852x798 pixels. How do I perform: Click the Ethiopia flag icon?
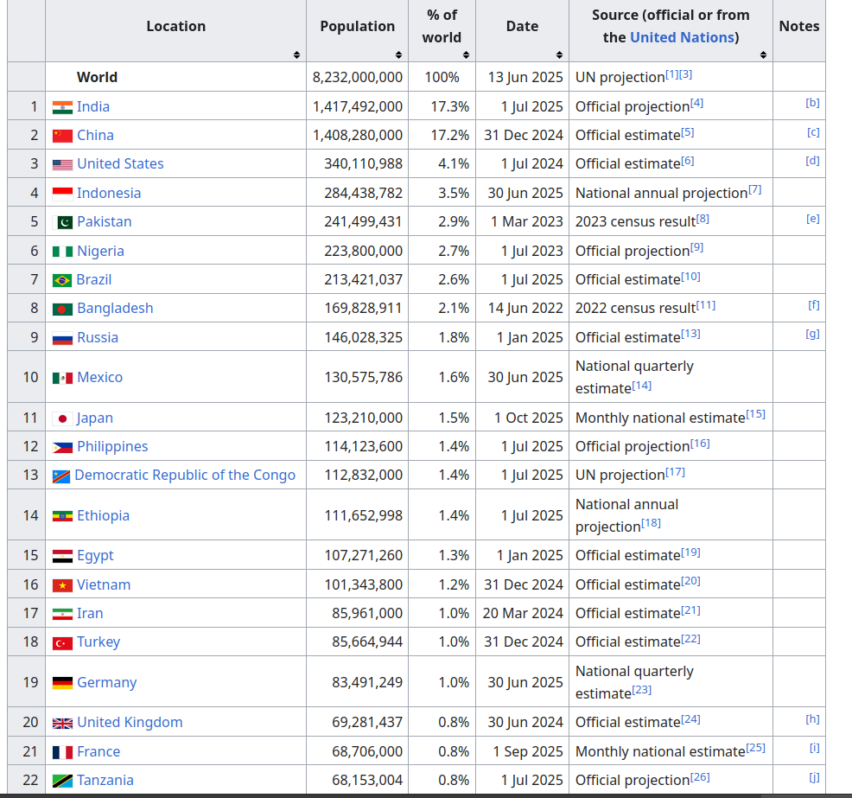pyautogui.click(x=62, y=516)
